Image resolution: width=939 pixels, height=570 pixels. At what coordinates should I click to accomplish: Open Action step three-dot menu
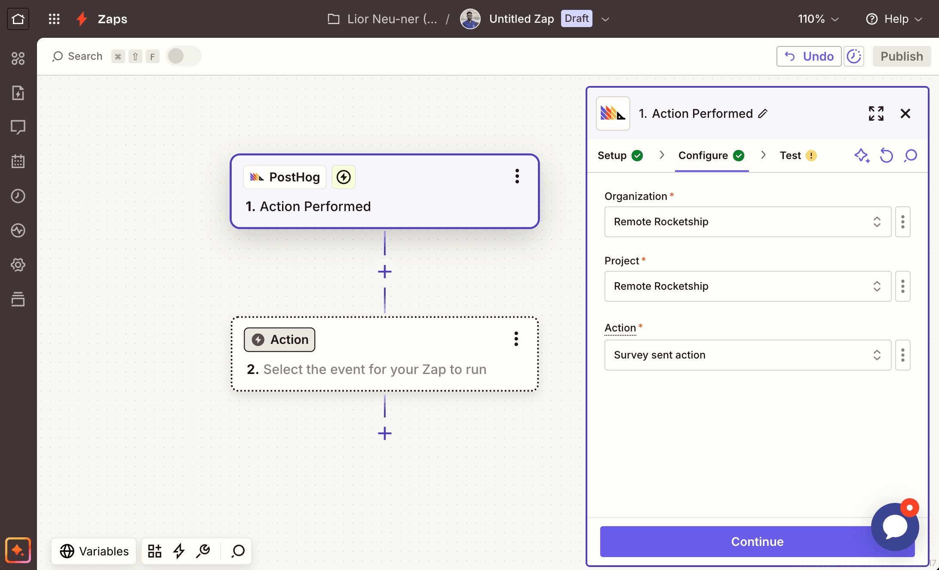(x=516, y=339)
